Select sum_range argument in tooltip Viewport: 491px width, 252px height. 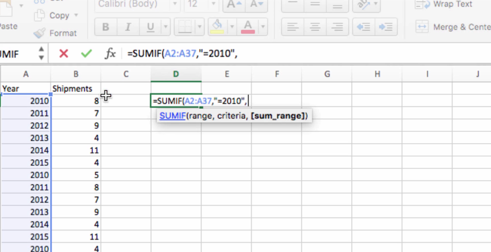[x=278, y=116]
